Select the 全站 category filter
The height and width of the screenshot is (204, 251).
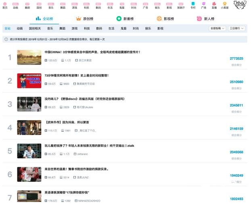pos(7,29)
